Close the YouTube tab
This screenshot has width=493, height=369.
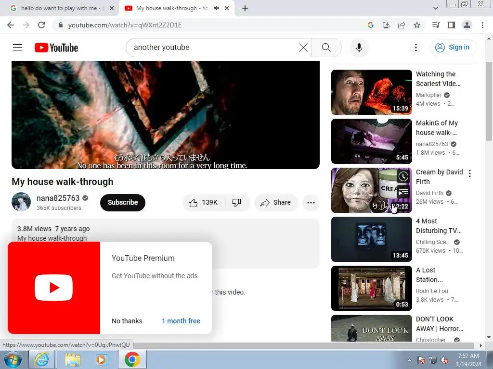pyautogui.click(x=227, y=9)
